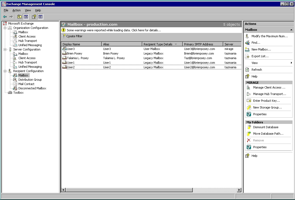Click the New Mailbox... action icon
The image size is (295, 200).
pyautogui.click(x=247, y=49)
